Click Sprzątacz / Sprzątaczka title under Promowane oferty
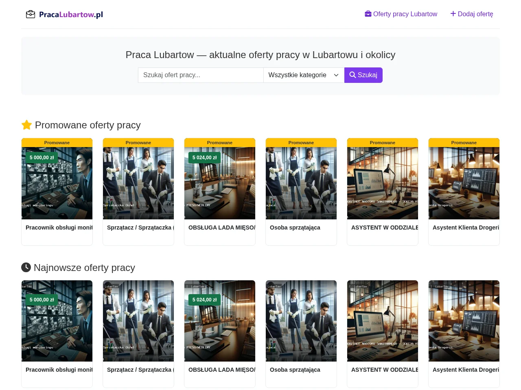The height and width of the screenshot is (390, 521). pos(140,227)
